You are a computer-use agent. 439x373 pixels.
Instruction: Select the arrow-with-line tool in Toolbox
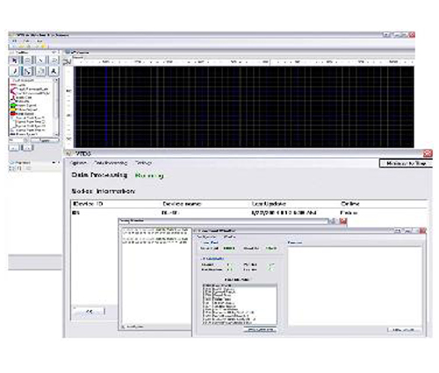[27, 71]
